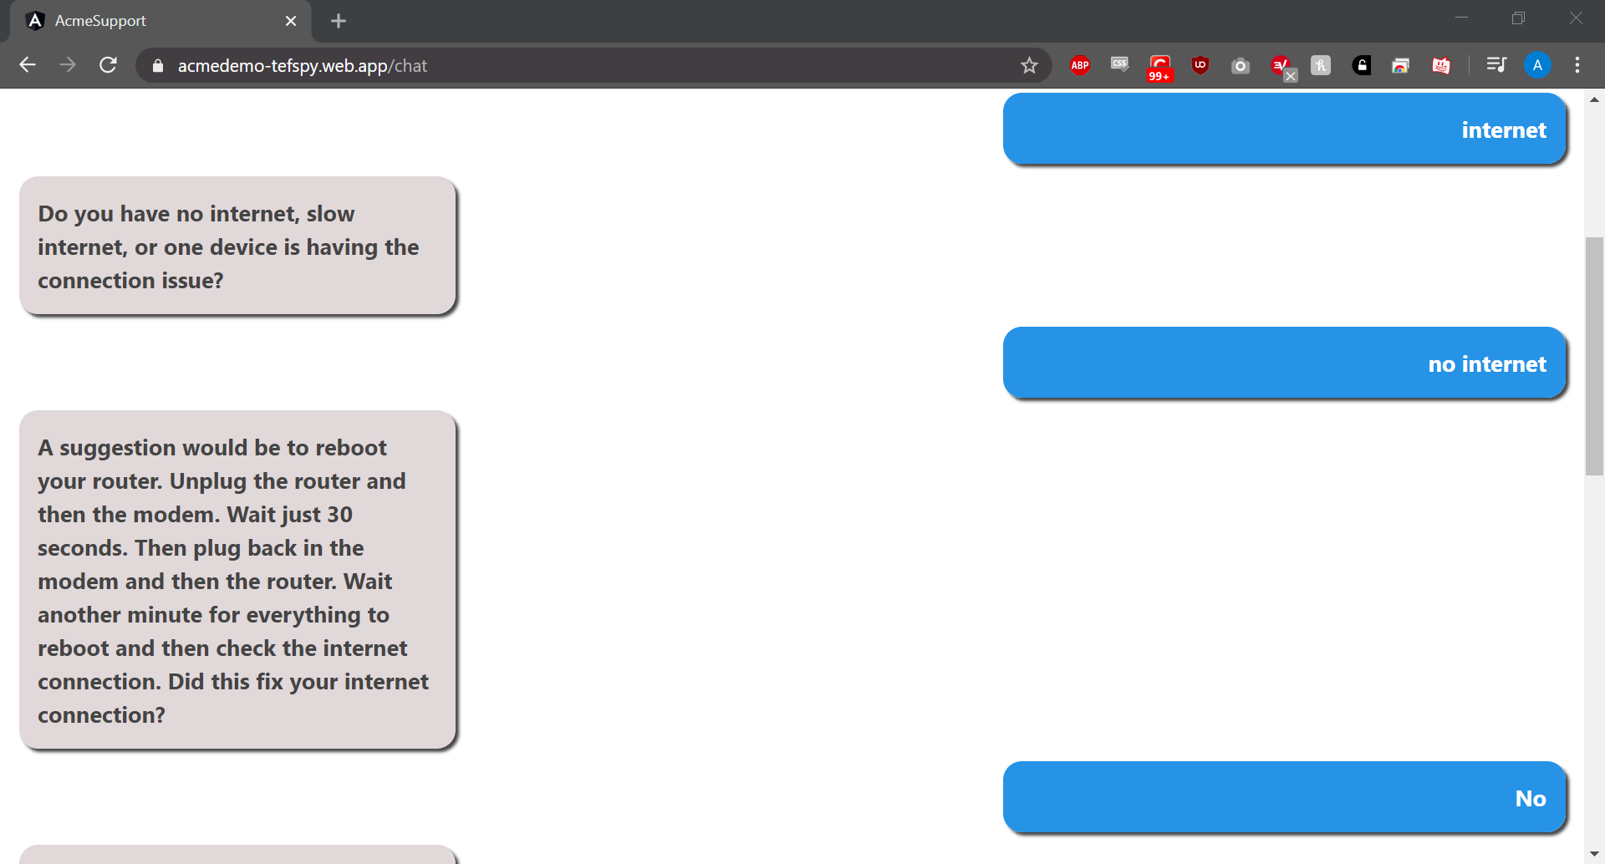Click the scrollbar down arrow
Screen dimensions: 1605x864
pos(1594,854)
